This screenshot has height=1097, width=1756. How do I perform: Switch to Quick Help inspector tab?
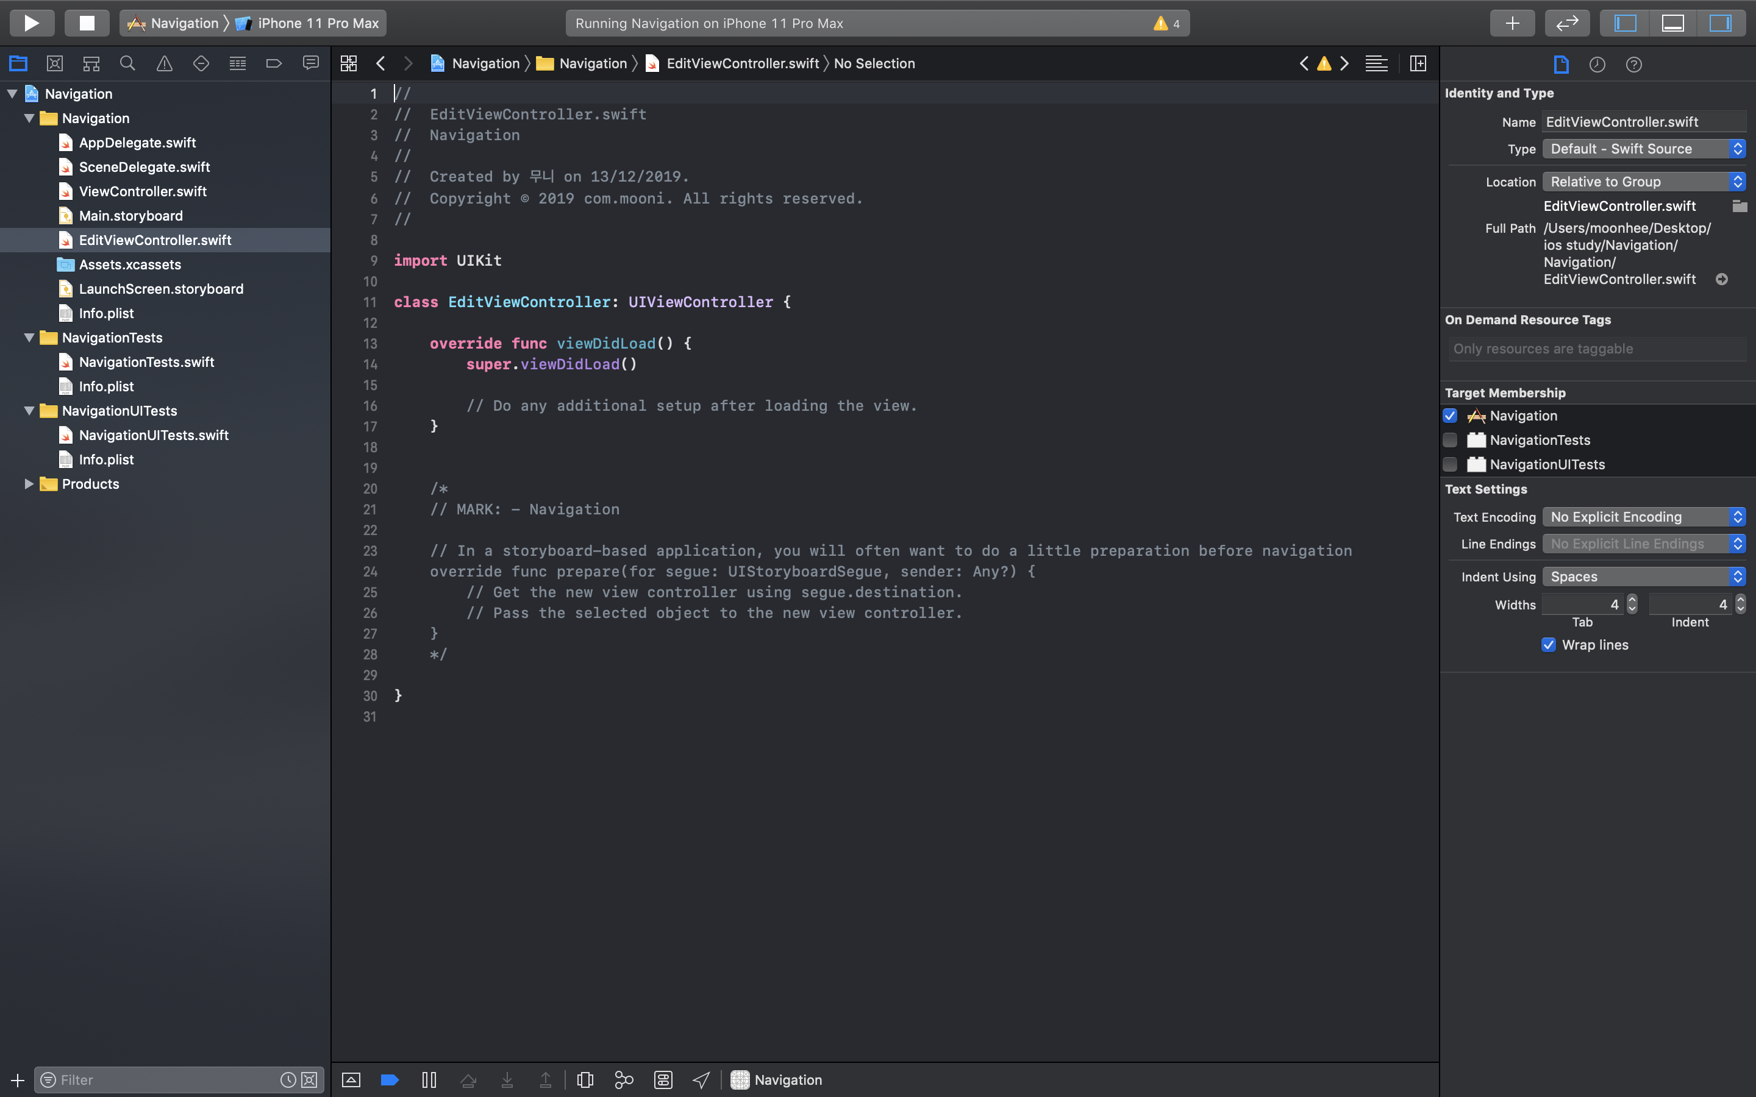pyautogui.click(x=1633, y=65)
